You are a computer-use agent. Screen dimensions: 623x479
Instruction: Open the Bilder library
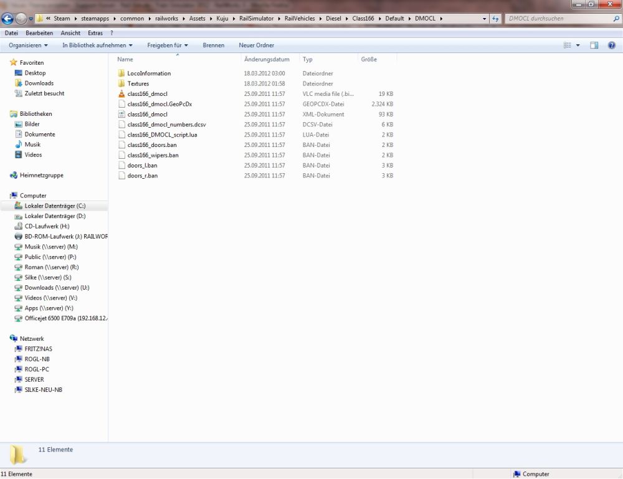coord(32,124)
